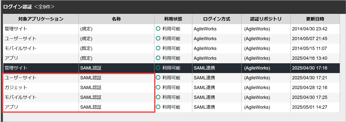Select 管理サイト row with (規定) name
This screenshot has width=346, height=122.
click(x=171, y=29)
